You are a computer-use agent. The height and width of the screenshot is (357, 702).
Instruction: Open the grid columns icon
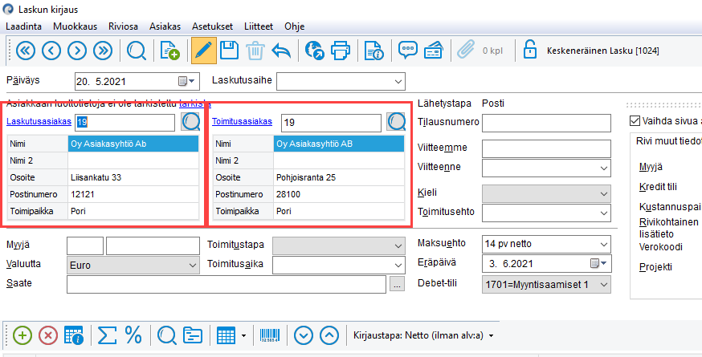pos(226,335)
